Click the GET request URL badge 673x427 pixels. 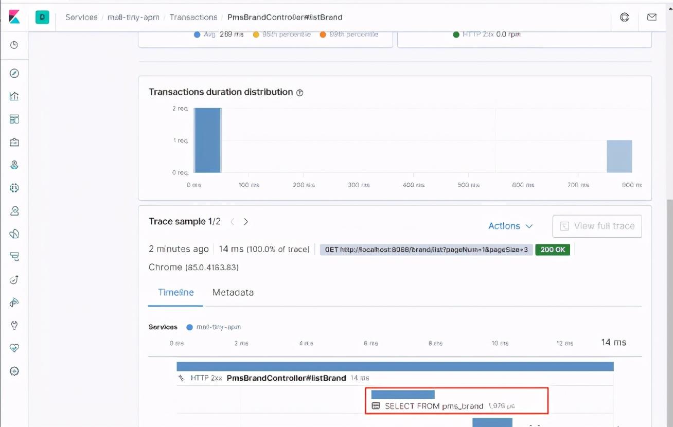[426, 250]
